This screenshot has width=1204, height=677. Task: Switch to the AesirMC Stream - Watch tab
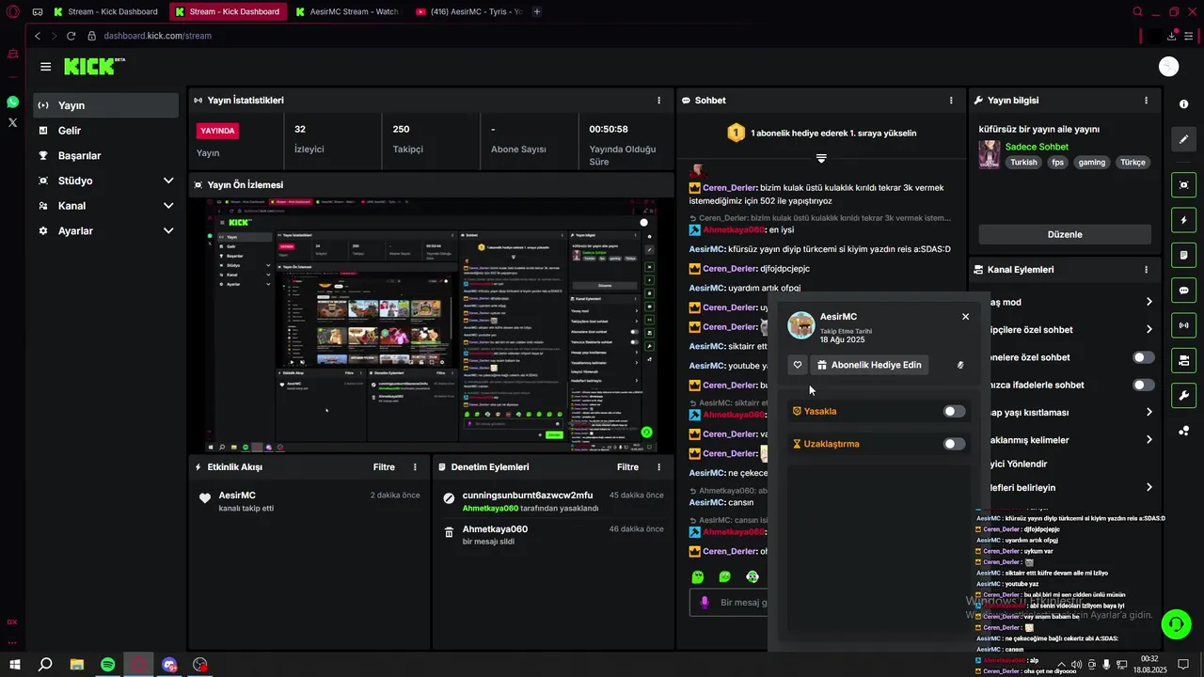tap(347, 12)
